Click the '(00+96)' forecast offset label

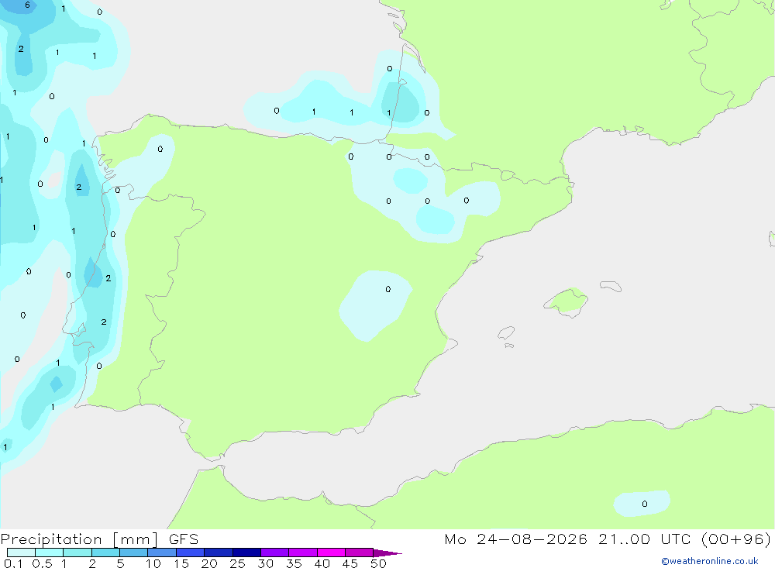coord(736,539)
